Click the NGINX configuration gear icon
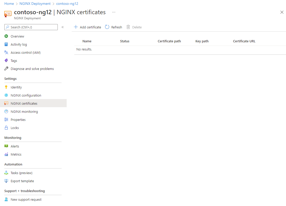Image resolution: width=286 pixels, height=206 pixels. [6, 95]
